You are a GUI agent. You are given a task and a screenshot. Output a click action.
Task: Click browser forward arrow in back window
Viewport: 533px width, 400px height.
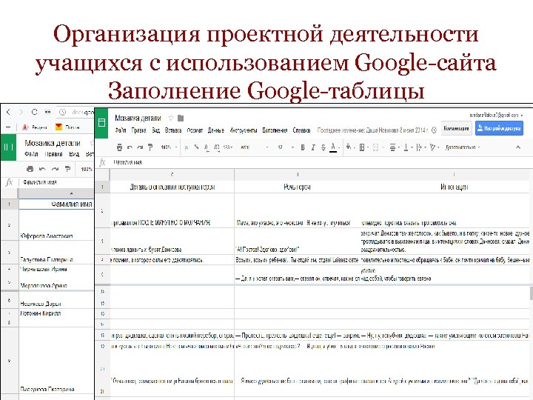(x=21, y=112)
